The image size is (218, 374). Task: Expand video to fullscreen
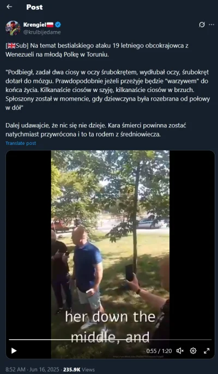pos(207,351)
